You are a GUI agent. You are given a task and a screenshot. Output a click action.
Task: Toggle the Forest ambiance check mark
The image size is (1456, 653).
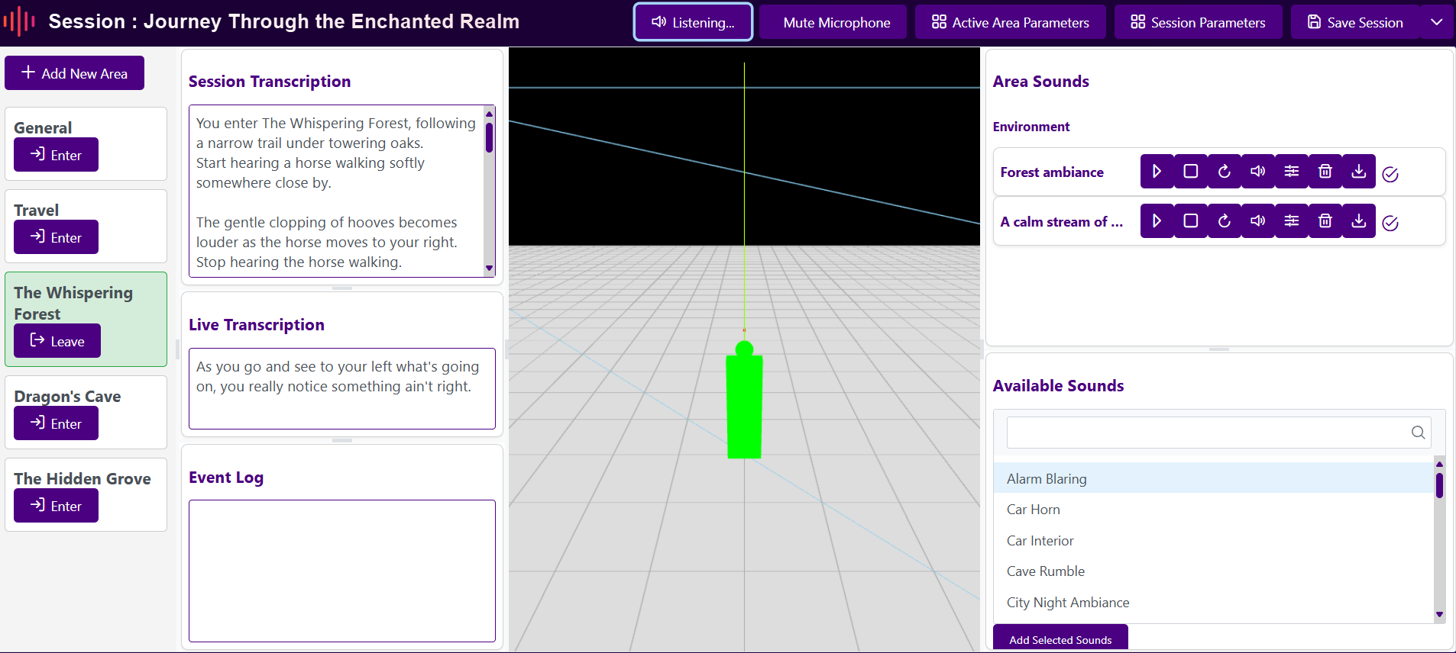click(1390, 175)
